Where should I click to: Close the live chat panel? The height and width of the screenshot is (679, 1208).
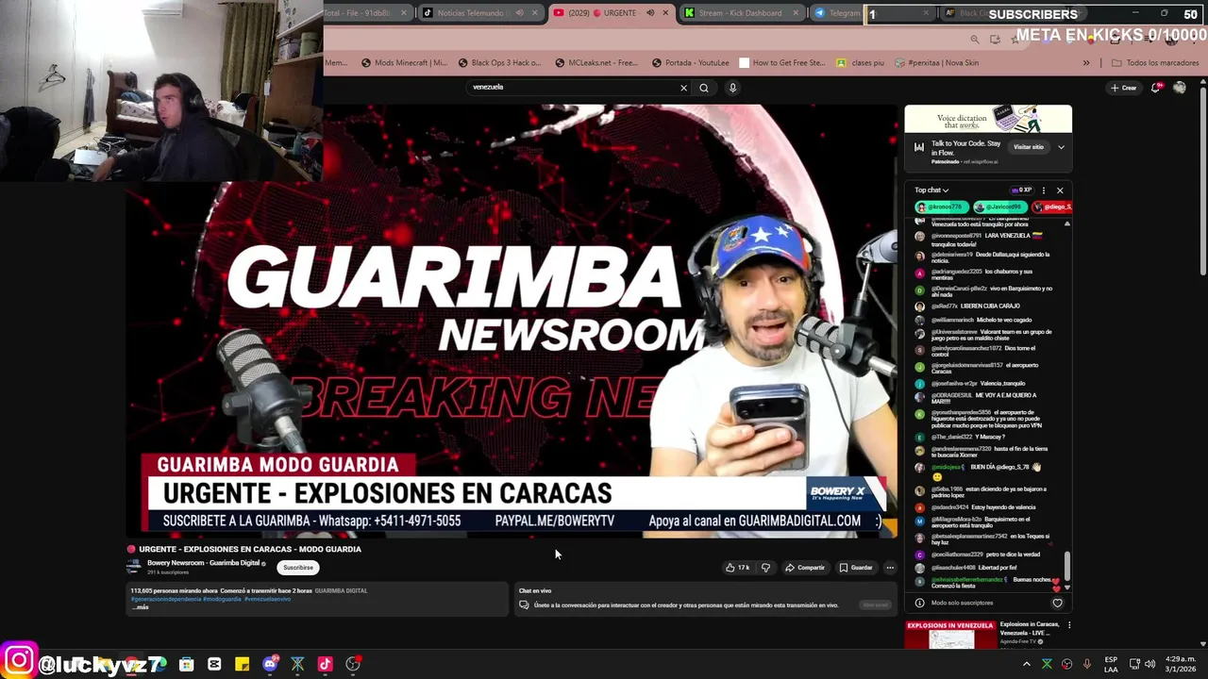click(1060, 190)
